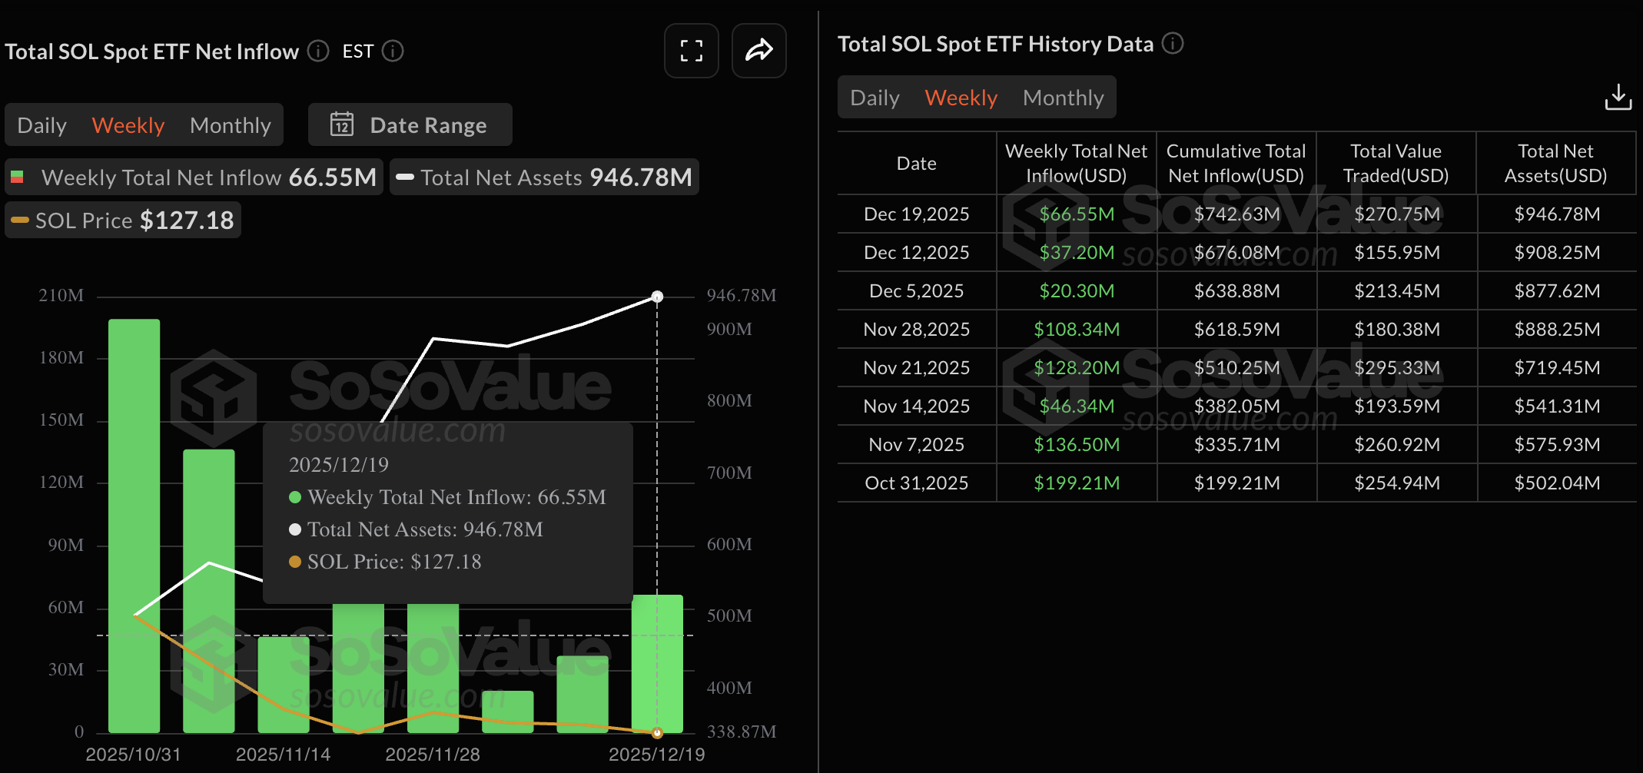Toggle the Weekly Total Net Inflow legend chip
The image size is (1643, 773).
pyautogui.click(x=194, y=177)
